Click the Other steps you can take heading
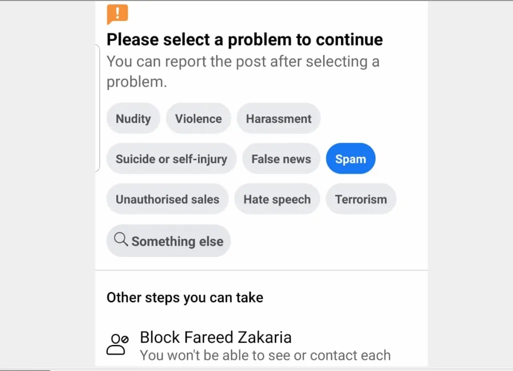Screen dimensions: 513x371 (x=184, y=297)
